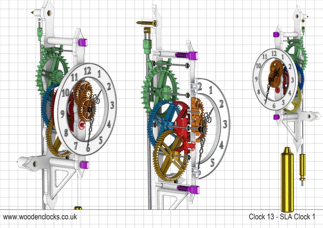Select the middle sectioned clock view
The image size is (323, 228).
tap(183, 107)
